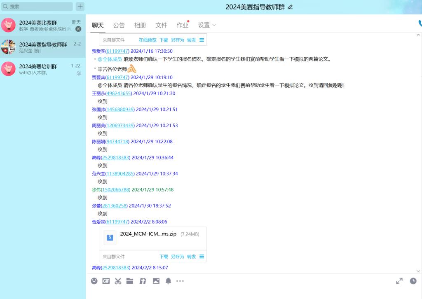Click 下载 link under the zip file

tap(164, 257)
